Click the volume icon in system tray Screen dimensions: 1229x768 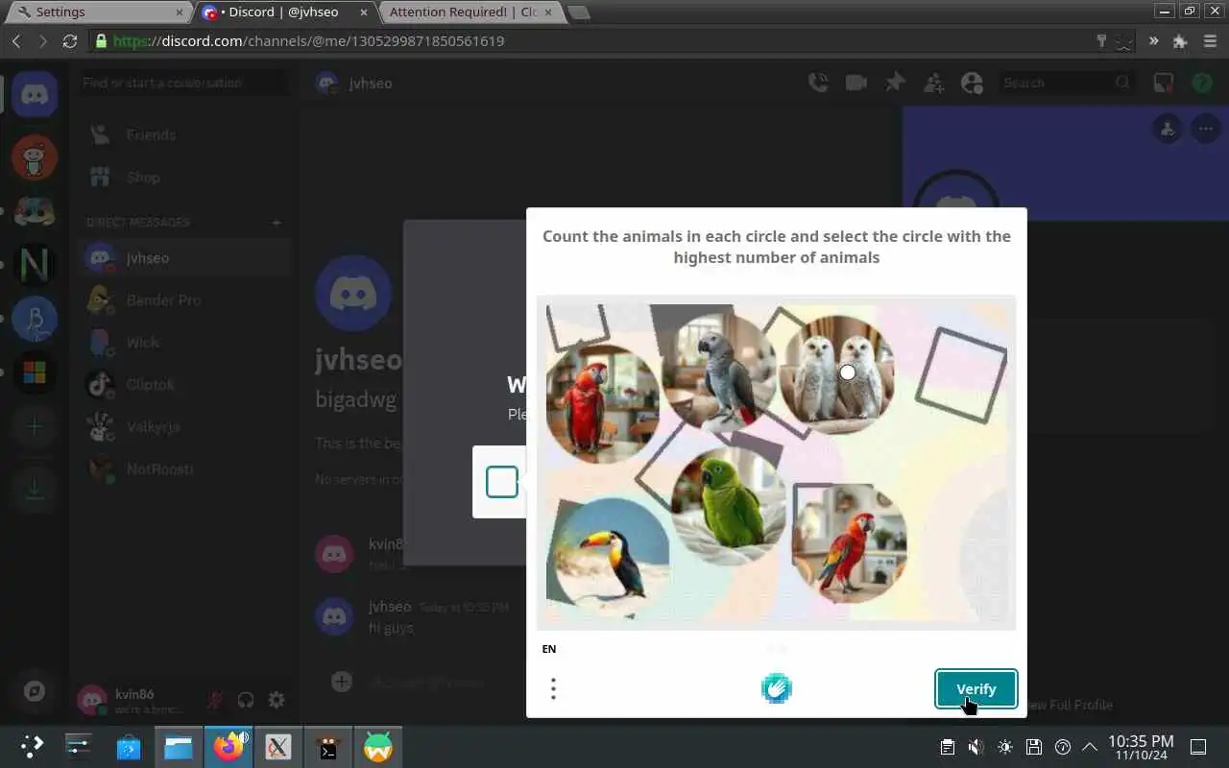[x=976, y=747]
